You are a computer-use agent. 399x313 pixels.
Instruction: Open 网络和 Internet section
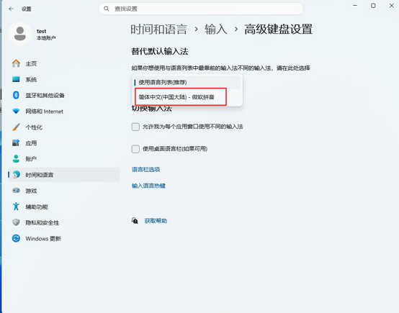(x=64, y=112)
